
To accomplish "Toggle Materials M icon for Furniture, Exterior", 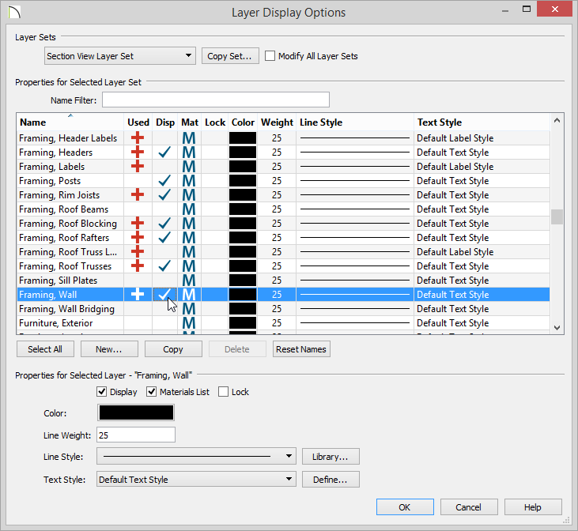I will coord(189,323).
